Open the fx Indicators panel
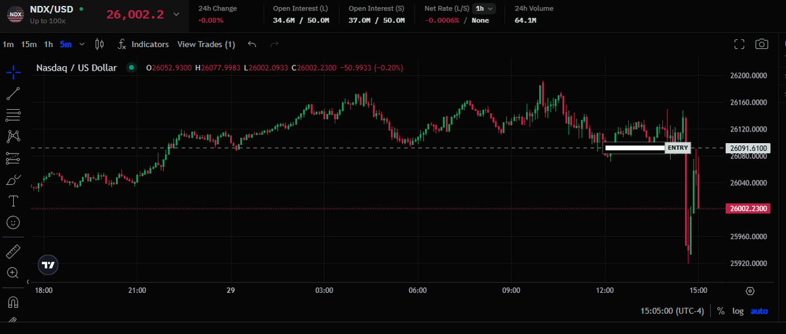This screenshot has width=786, height=334. click(x=143, y=44)
